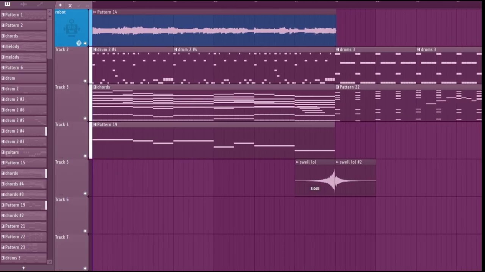Select drums 3 in the pattern list
The image size is (485, 272).
(23, 258)
